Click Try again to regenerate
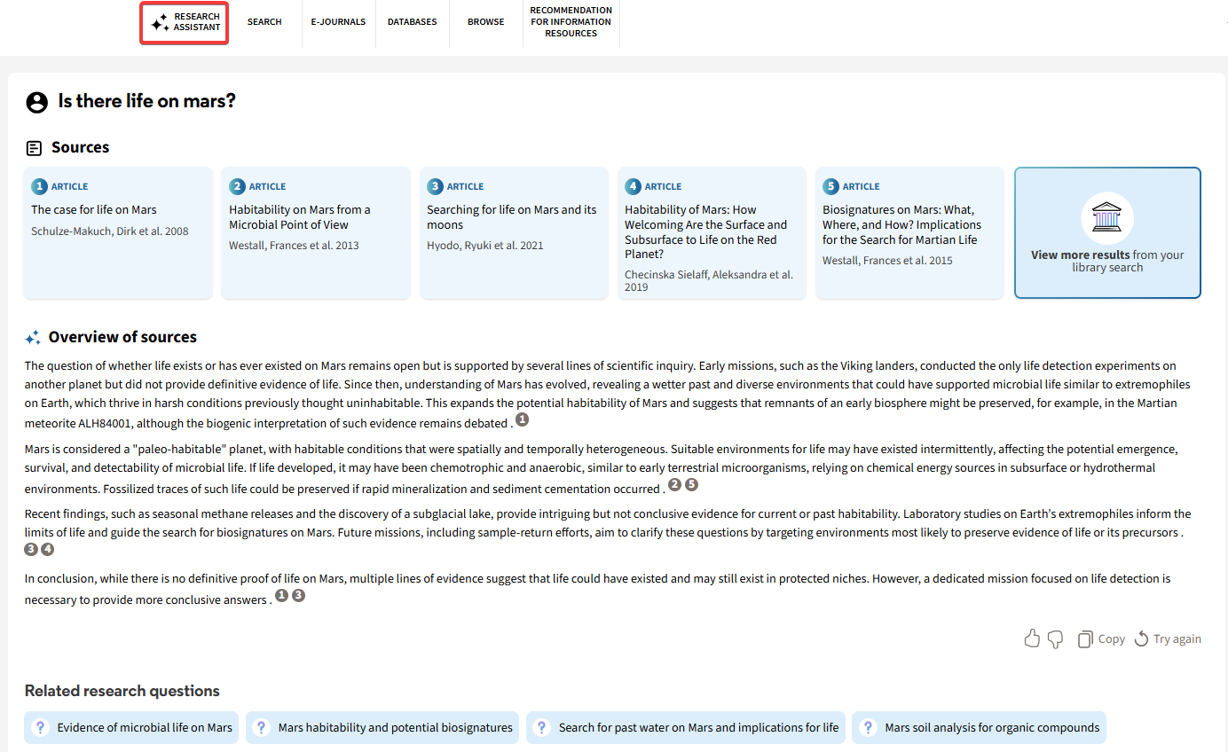 coord(1168,638)
